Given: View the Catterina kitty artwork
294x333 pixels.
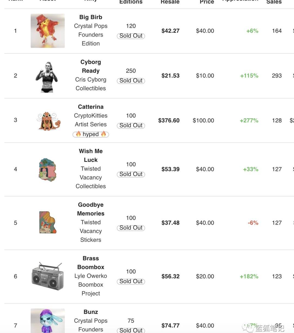Looking at the screenshot, I should (x=48, y=120).
